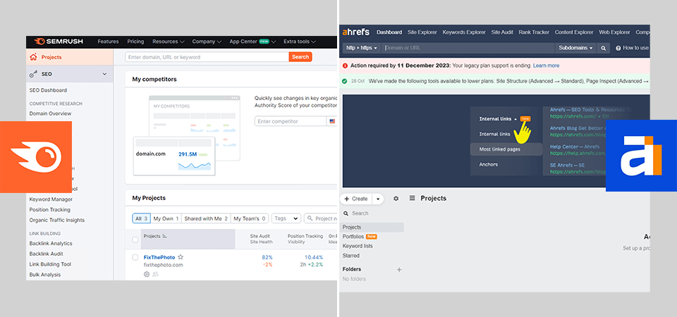Click the magnifier icon in Ahrefs sidebar search
Screen dimensions: 677x317
346,213
